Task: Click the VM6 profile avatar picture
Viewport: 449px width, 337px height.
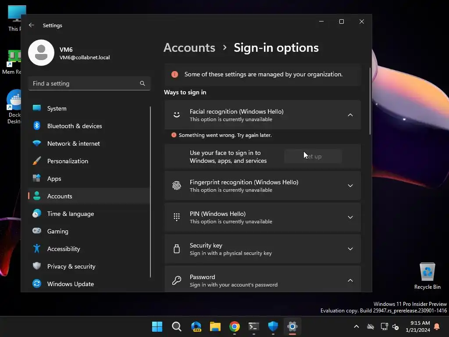Action: tap(41, 53)
